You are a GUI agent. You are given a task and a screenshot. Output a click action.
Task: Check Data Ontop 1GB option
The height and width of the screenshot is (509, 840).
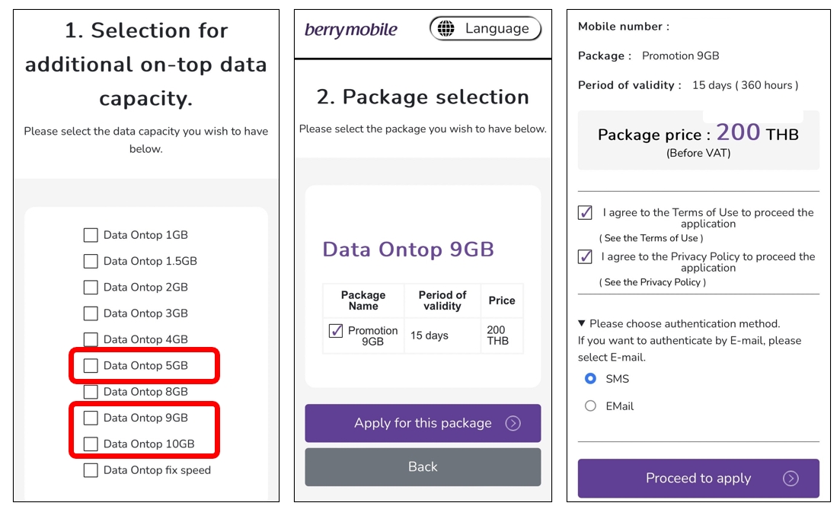tap(91, 235)
